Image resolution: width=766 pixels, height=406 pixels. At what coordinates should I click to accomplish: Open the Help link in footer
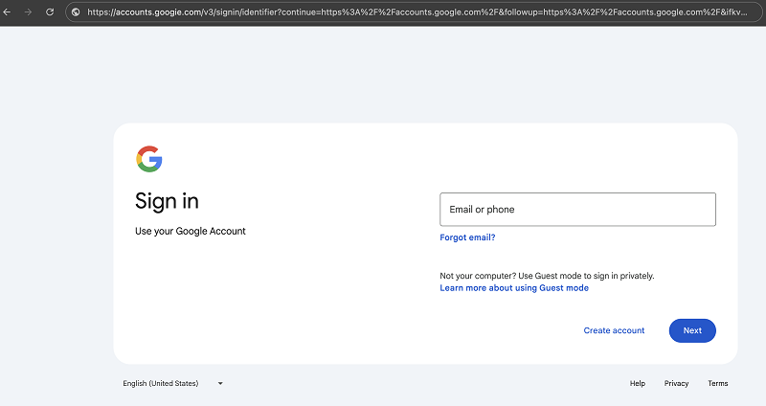coord(637,384)
